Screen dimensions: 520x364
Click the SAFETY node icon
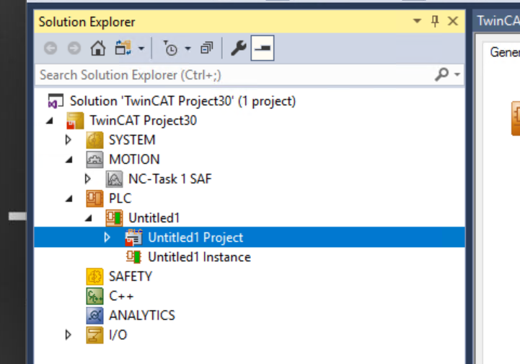coord(94,277)
